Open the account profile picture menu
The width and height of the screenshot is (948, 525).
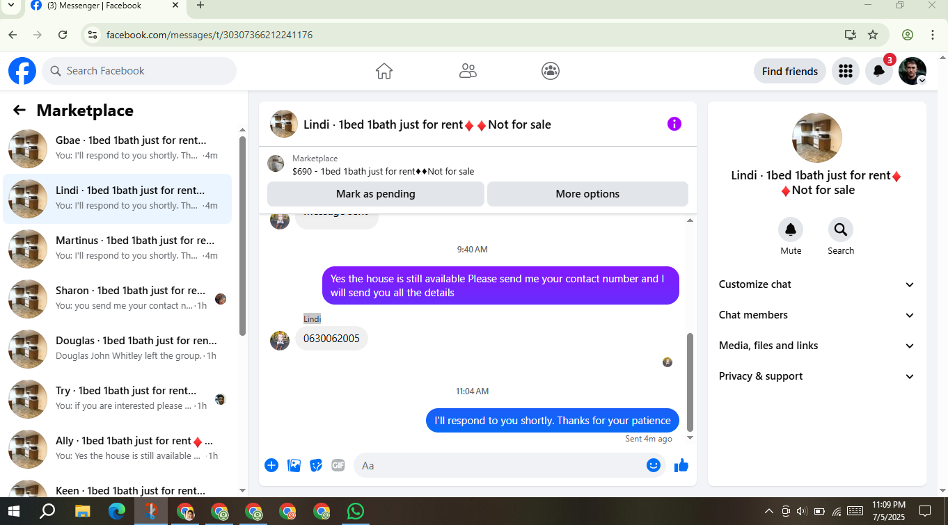pyautogui.click(x=913, y=71)
